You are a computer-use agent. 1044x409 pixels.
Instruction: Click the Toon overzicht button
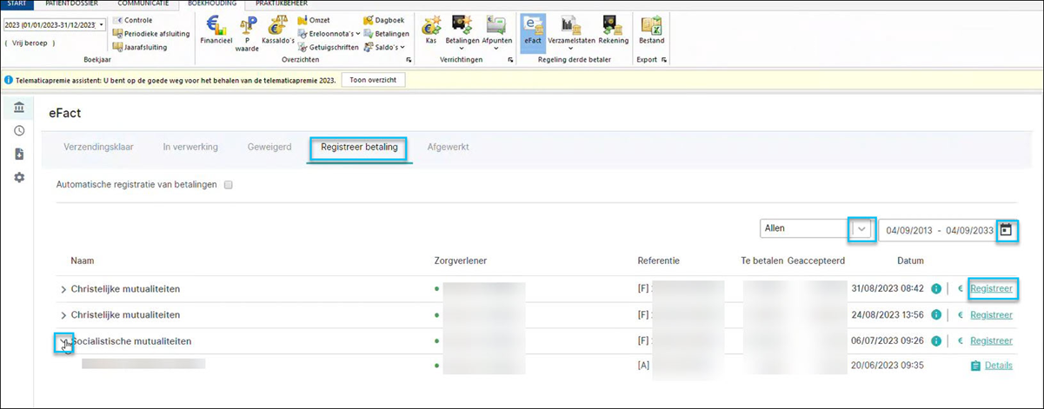pyautogui.click(x=373, y=80)
